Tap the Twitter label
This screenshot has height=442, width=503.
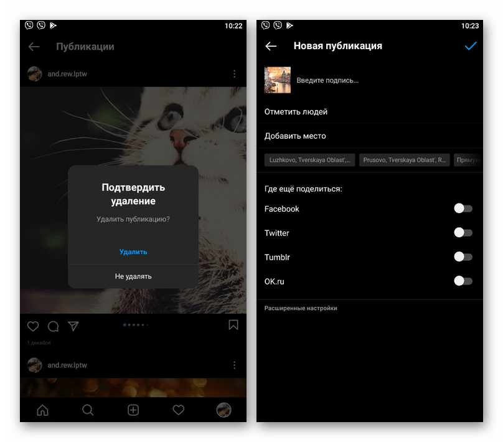276,233
